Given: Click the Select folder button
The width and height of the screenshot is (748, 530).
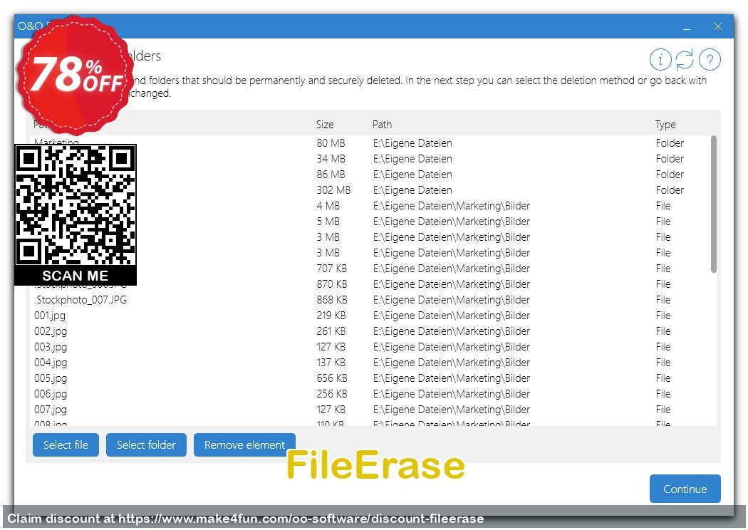Looking at the screenshot, I should pos(146,445).
